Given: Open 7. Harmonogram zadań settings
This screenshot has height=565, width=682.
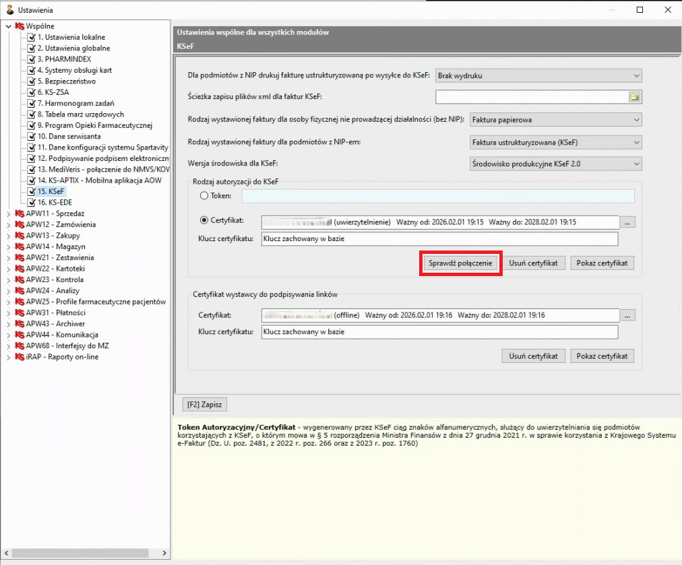Looking at the screenshot, I should coord(75,103).
